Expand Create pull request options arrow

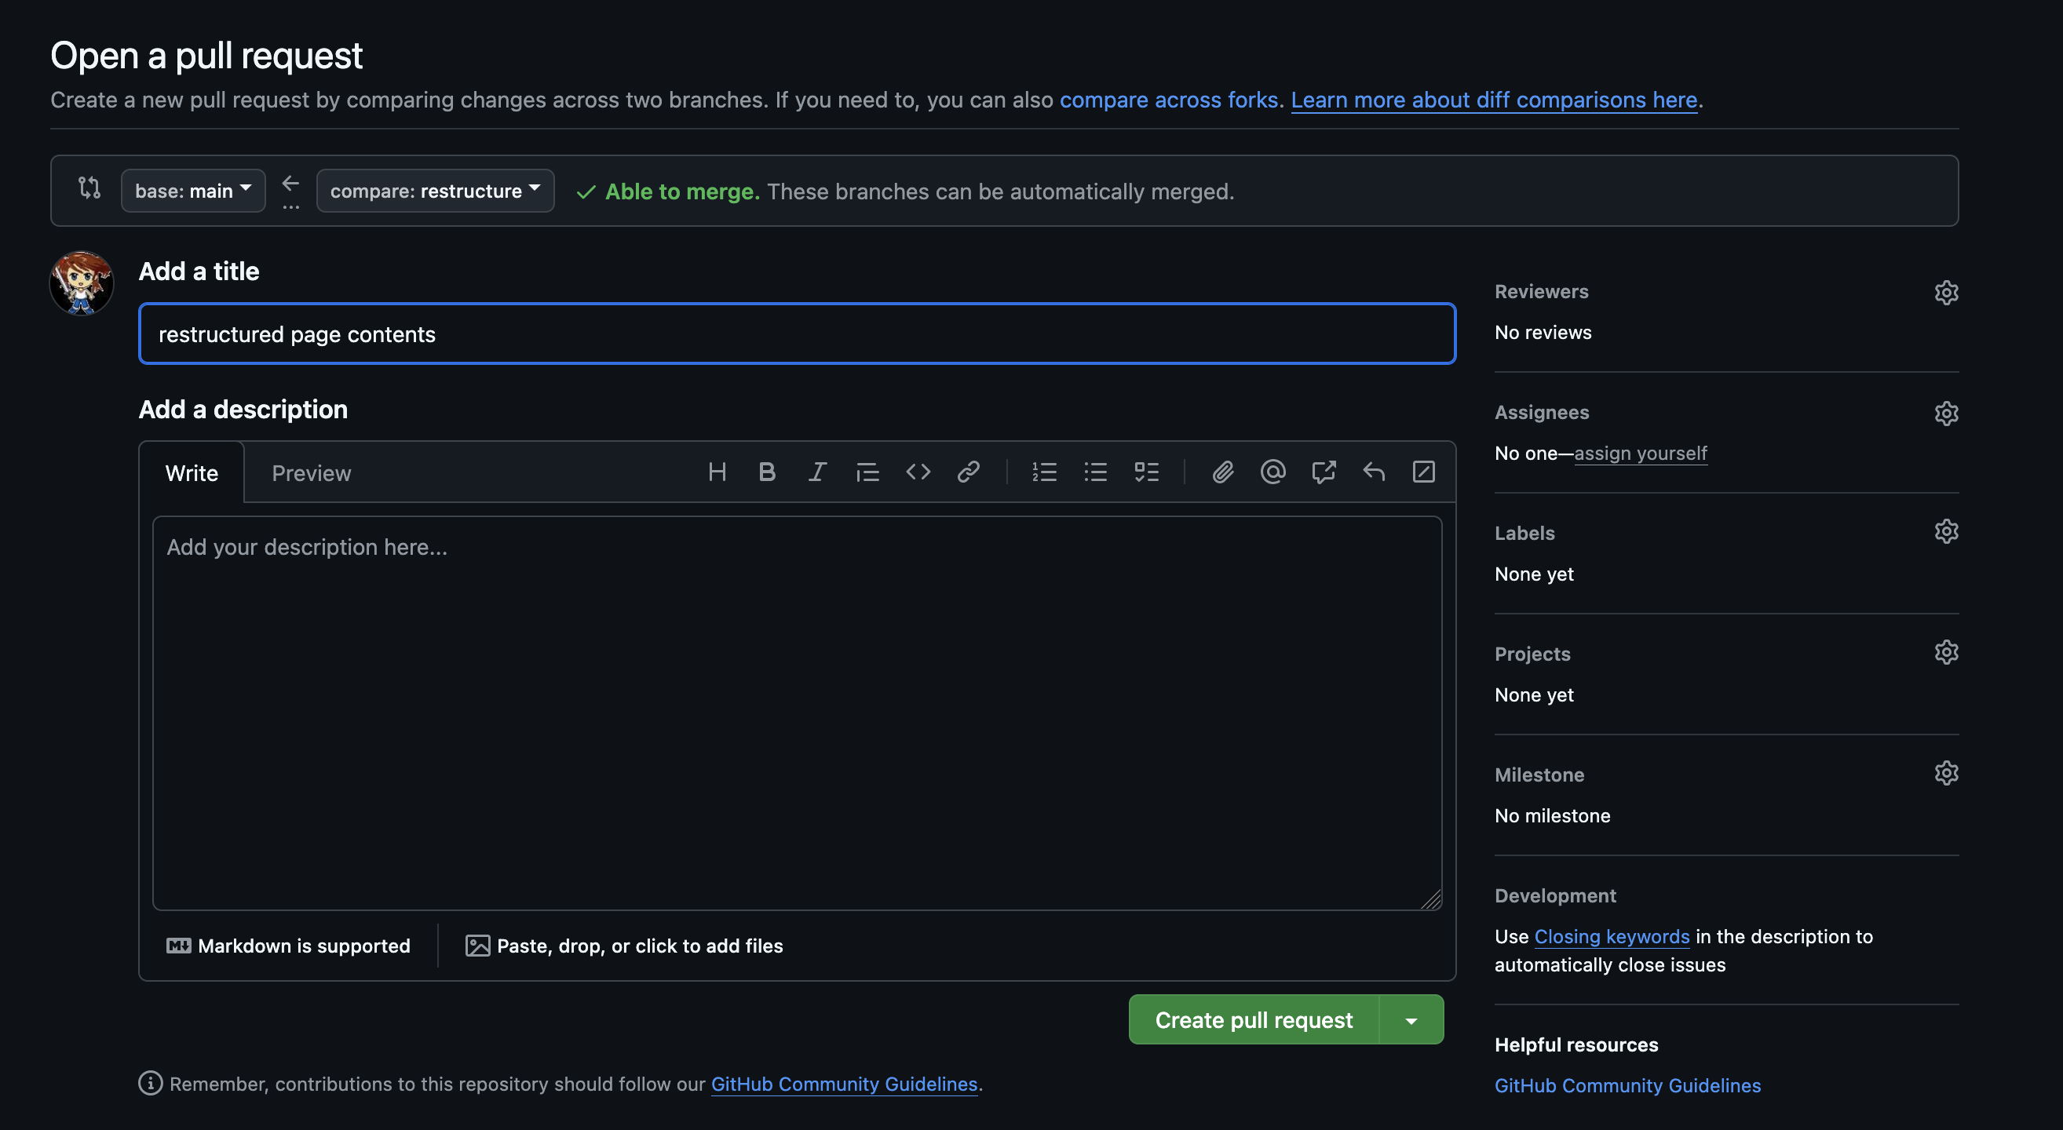[x=1411, y=1019]
